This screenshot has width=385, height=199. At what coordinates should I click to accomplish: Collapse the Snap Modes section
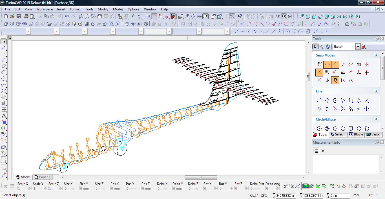tap(376, 55)
